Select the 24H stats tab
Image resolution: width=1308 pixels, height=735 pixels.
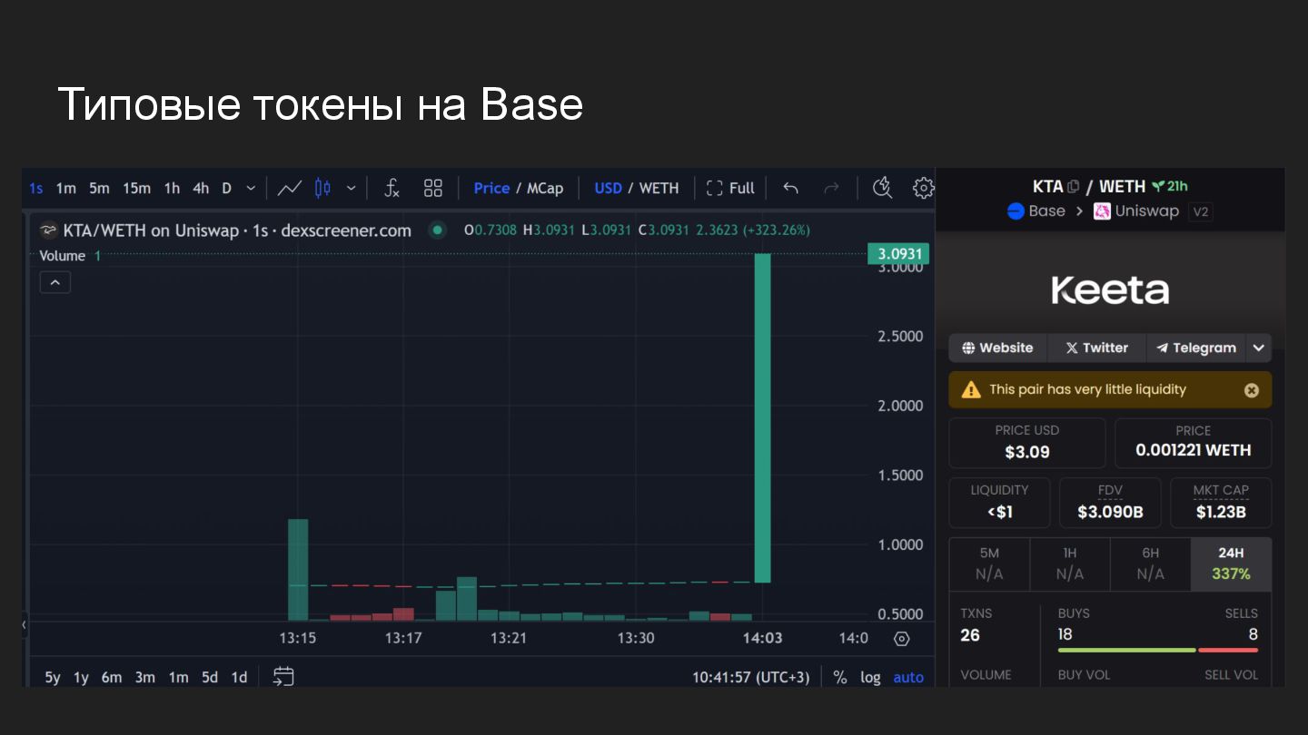pos(1232,563)
